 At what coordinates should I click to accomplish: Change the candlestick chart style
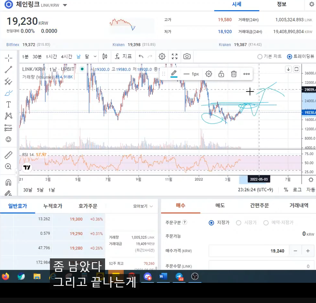105,56
